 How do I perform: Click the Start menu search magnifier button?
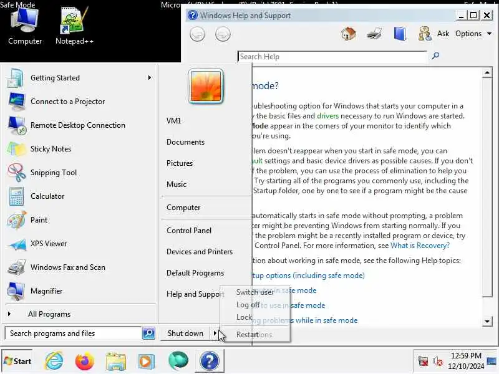[148, 333]
